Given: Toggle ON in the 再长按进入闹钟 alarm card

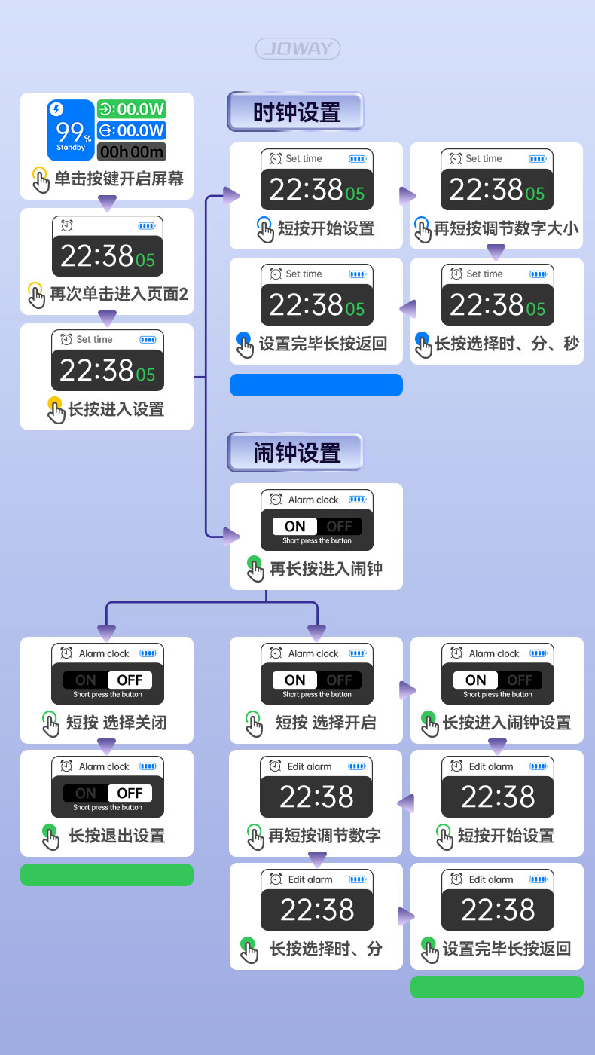Looking at the screenshot, I should 295,526.
